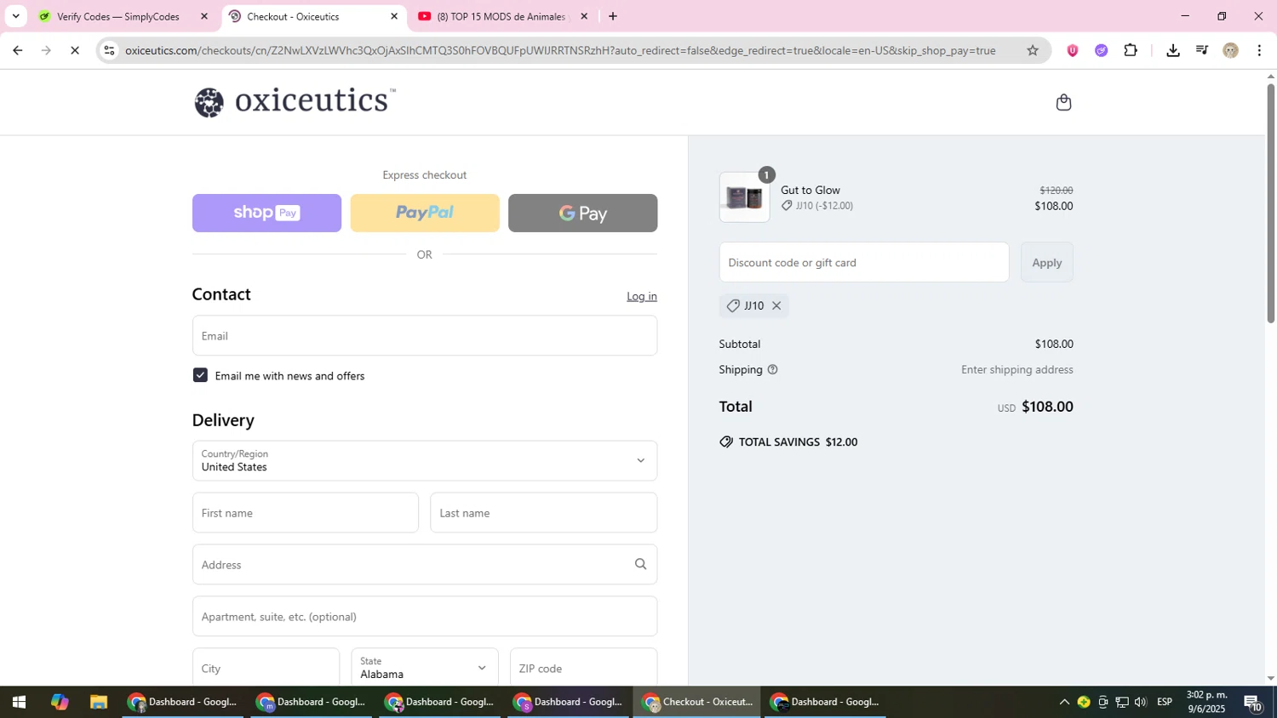View site information icon in address bar
This screenshot has width=1277, height=718.
pos(109,50)
